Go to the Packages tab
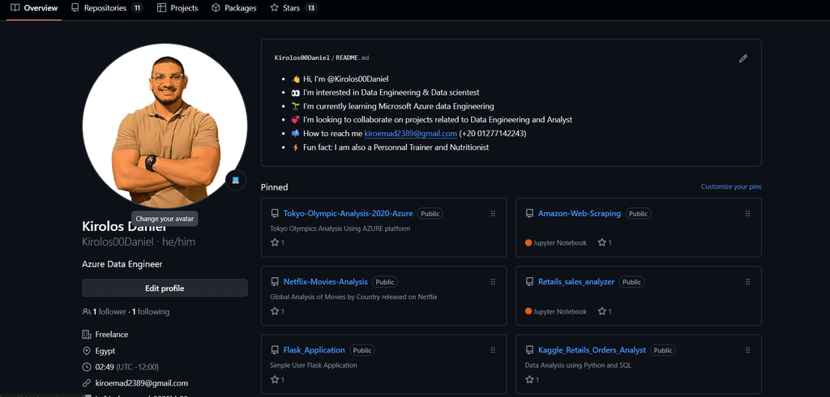830x397 pixels. point(233,8)
